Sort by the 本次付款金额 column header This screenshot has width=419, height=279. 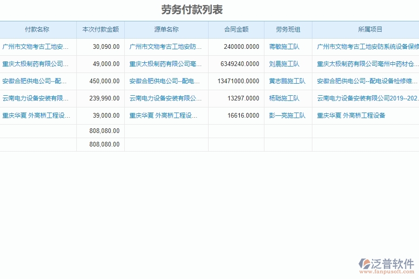101,29
